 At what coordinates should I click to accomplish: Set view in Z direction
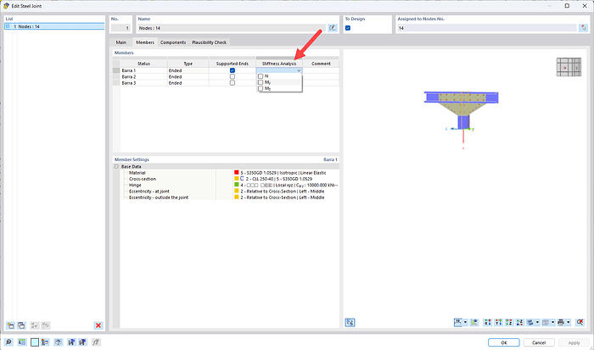click(x=509, y=322)
